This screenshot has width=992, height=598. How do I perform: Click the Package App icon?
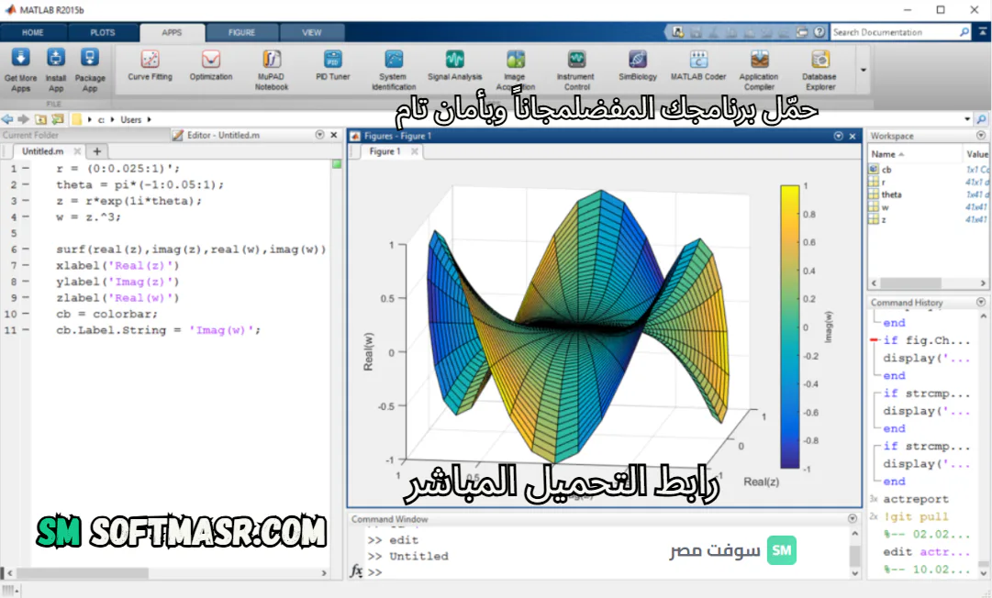pyautogui.click(x=90, y=71)
